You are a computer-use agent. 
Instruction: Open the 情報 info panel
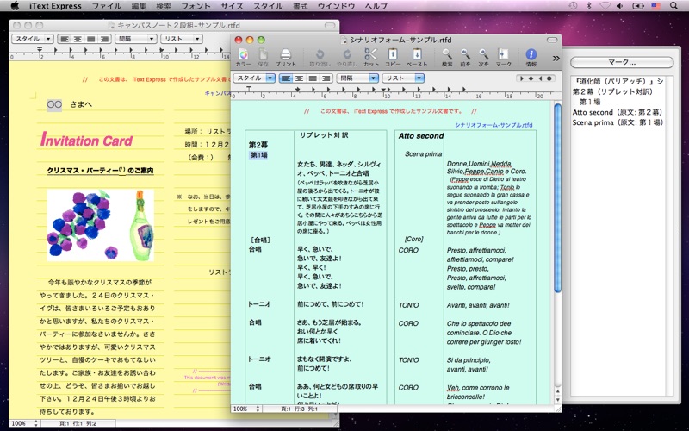coord(531,56)
